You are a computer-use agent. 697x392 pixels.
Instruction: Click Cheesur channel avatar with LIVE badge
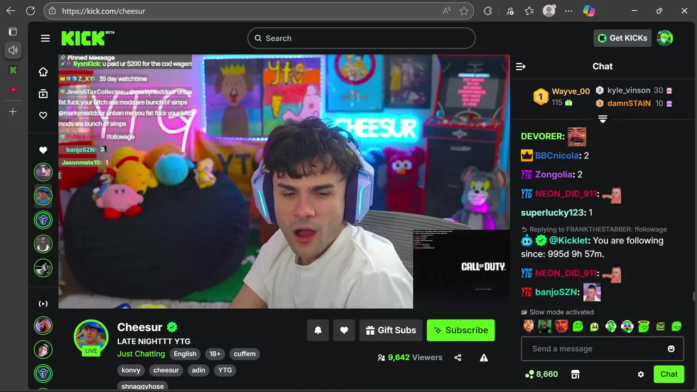pyautogui.click(x=91, y=337)
